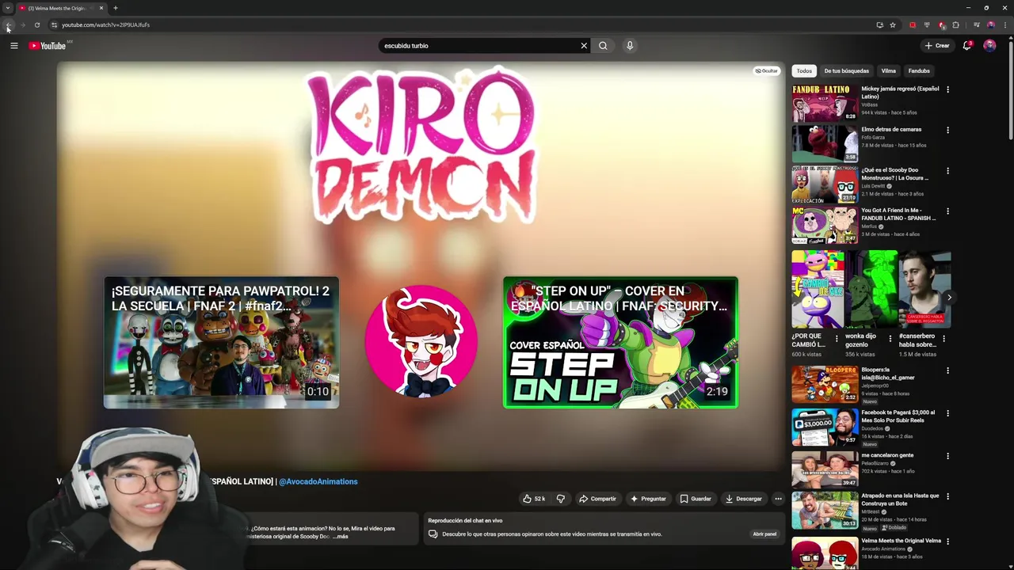The height and width of the screenshot is (570, 1014).
Task: Open options for Atrapado en una Isla video
Action: point(947,496)
